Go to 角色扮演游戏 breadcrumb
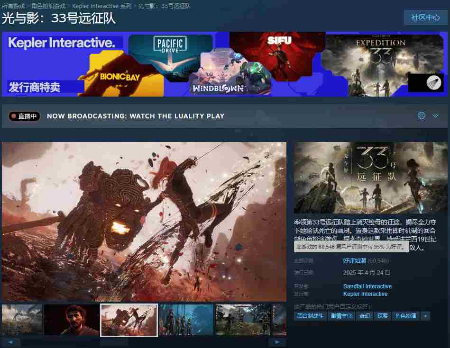450x348 pixels. point(48,6)
